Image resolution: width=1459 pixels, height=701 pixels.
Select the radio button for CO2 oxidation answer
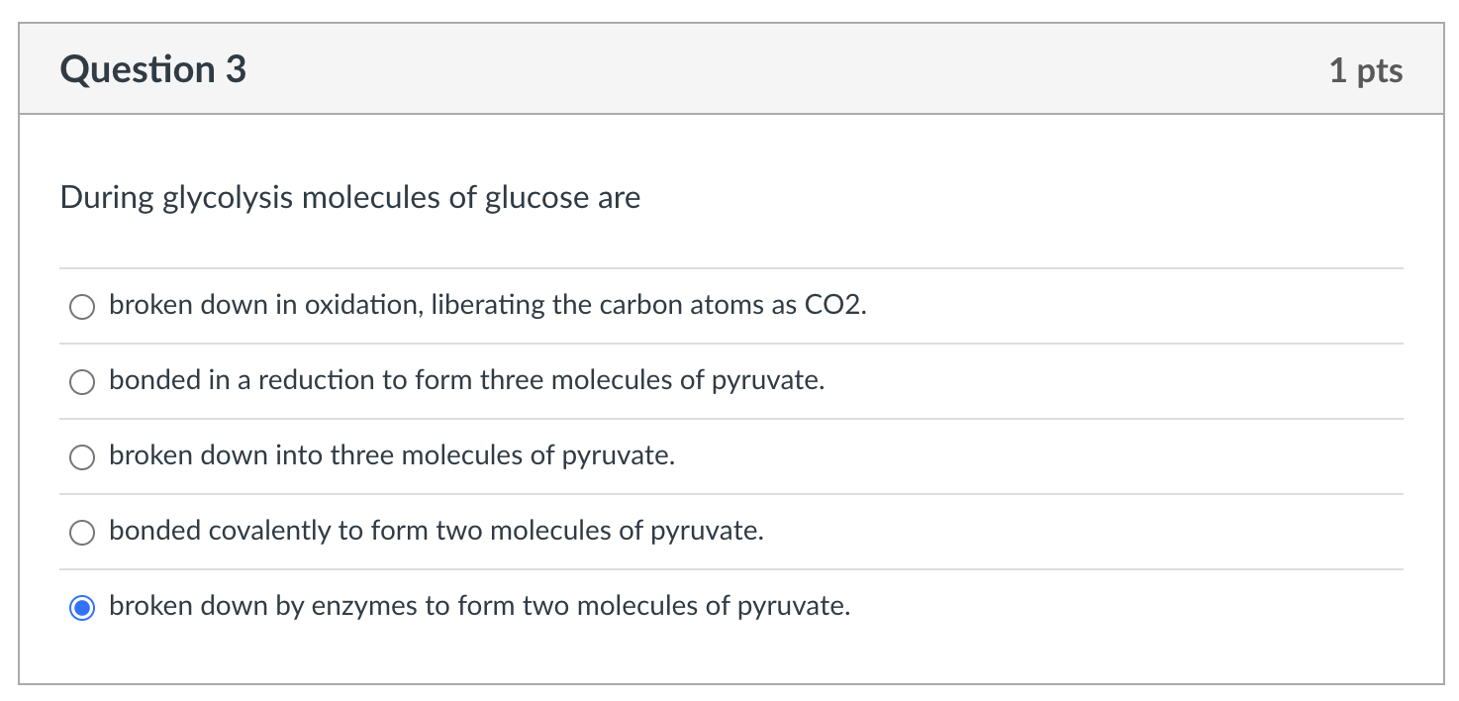click(x=82, y=307)
